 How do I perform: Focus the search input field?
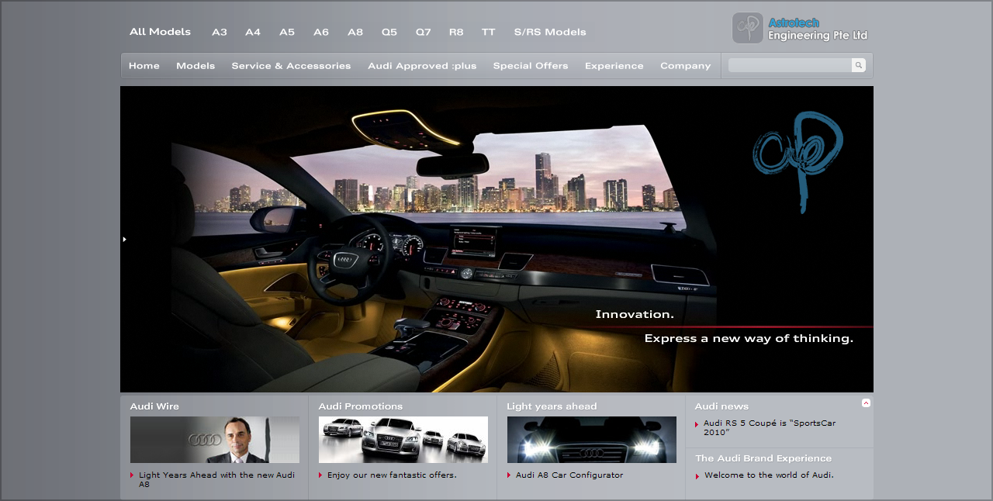pos(790,65)
